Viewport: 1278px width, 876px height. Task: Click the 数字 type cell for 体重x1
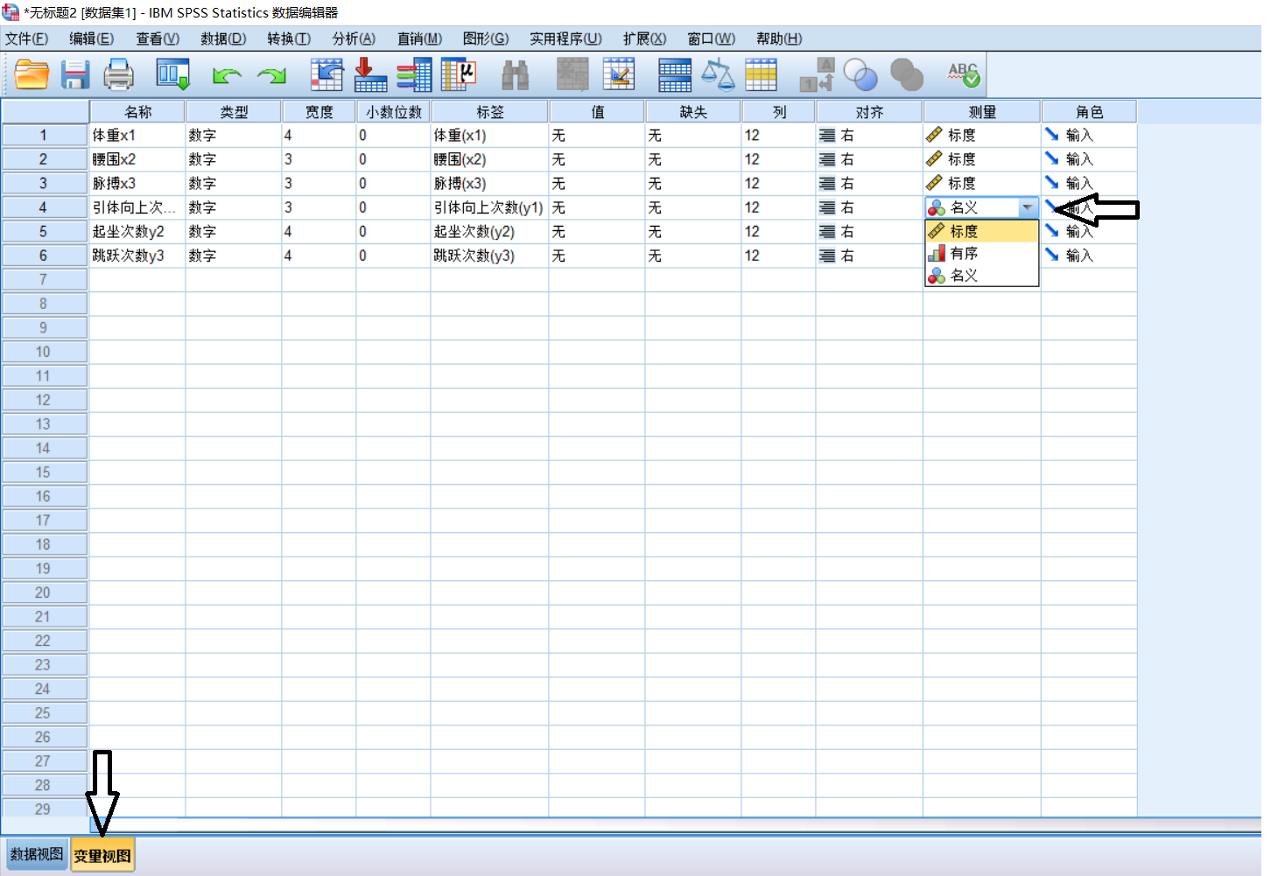(234, 136)
